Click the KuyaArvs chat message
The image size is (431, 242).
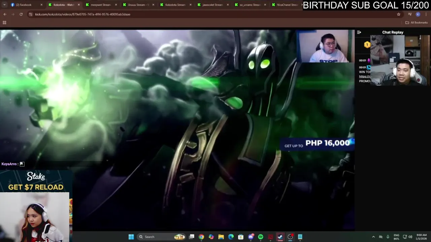click(x=13, y=164)
